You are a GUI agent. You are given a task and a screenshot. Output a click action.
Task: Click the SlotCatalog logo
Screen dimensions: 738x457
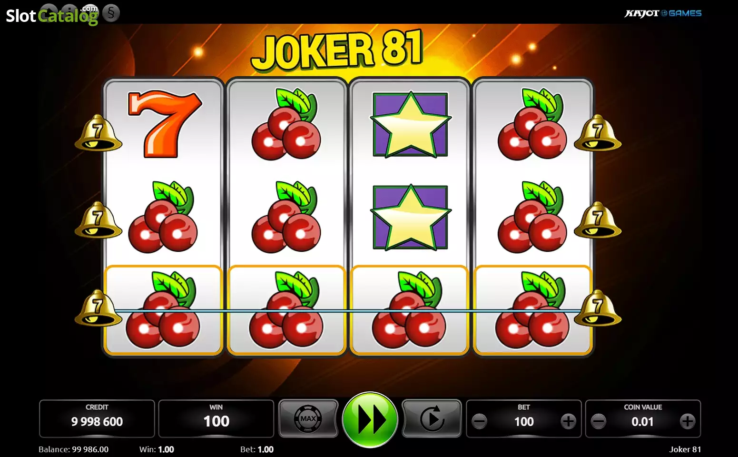(x=52, y=15)
